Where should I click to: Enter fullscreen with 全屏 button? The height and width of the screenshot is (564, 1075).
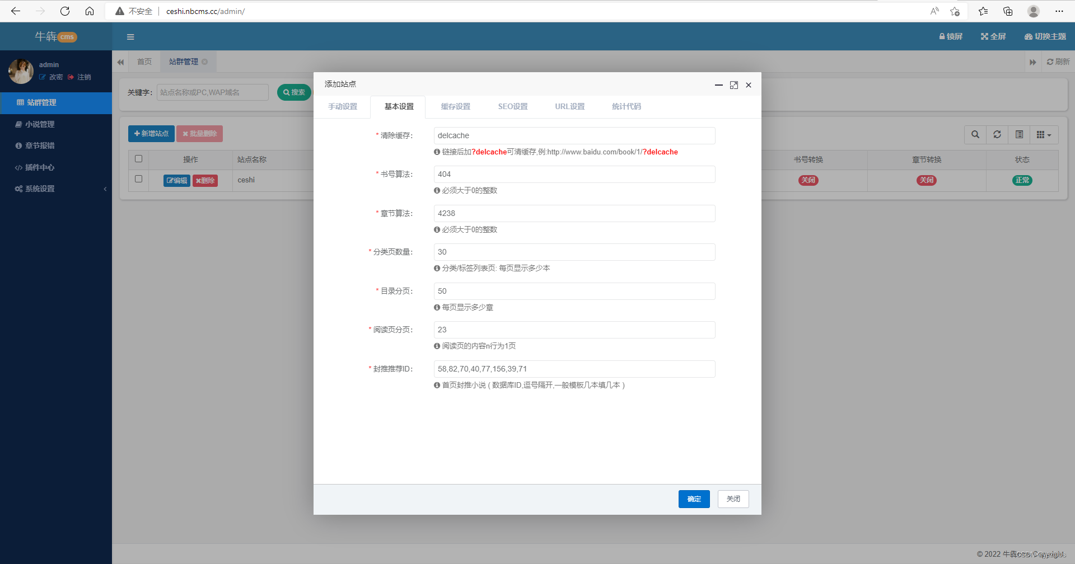coord(993,36)
